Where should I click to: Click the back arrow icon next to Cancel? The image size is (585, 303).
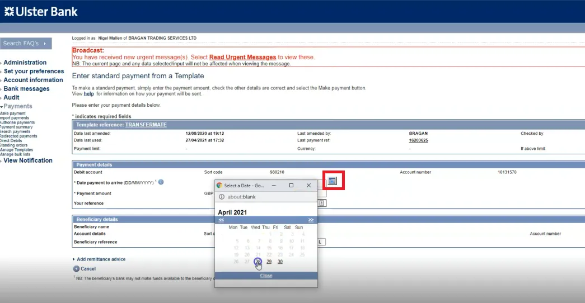[x=76, y=269]
